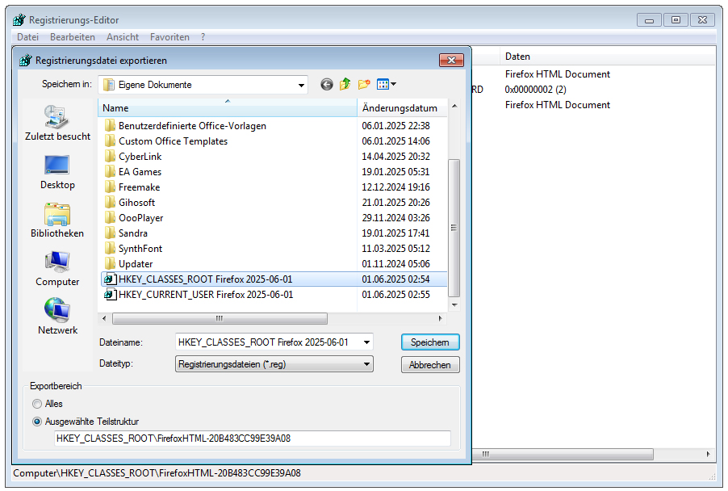This screenshot has width=728, height=491.
Task: Select Computer in the places sidebar
Action: (x=56, y=269)
